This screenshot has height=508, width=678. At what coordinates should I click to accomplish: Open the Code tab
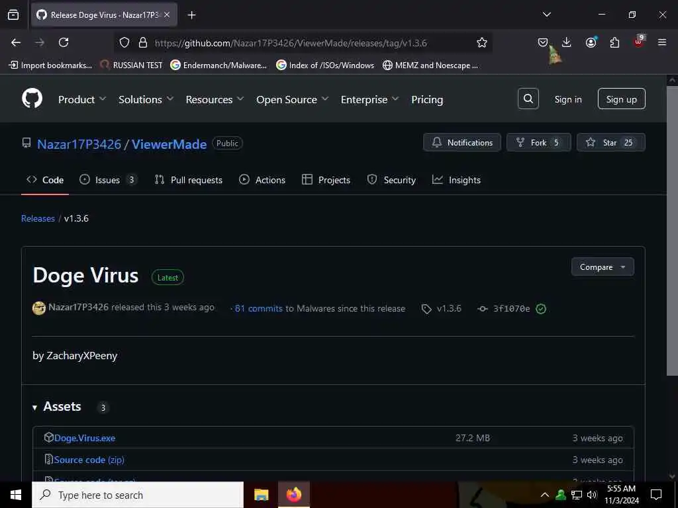pos(45,180)
